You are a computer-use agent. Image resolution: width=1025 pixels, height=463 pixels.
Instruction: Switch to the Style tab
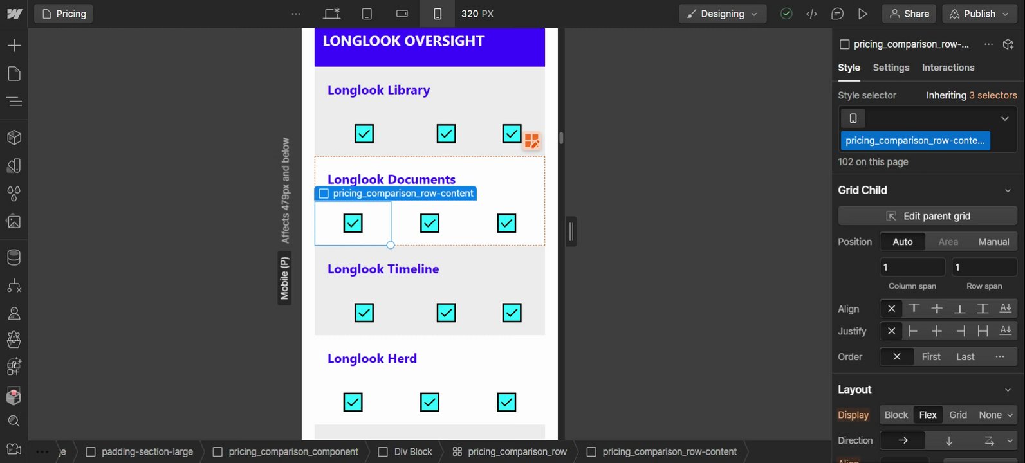pyautogui.click(x=849, y=68)
